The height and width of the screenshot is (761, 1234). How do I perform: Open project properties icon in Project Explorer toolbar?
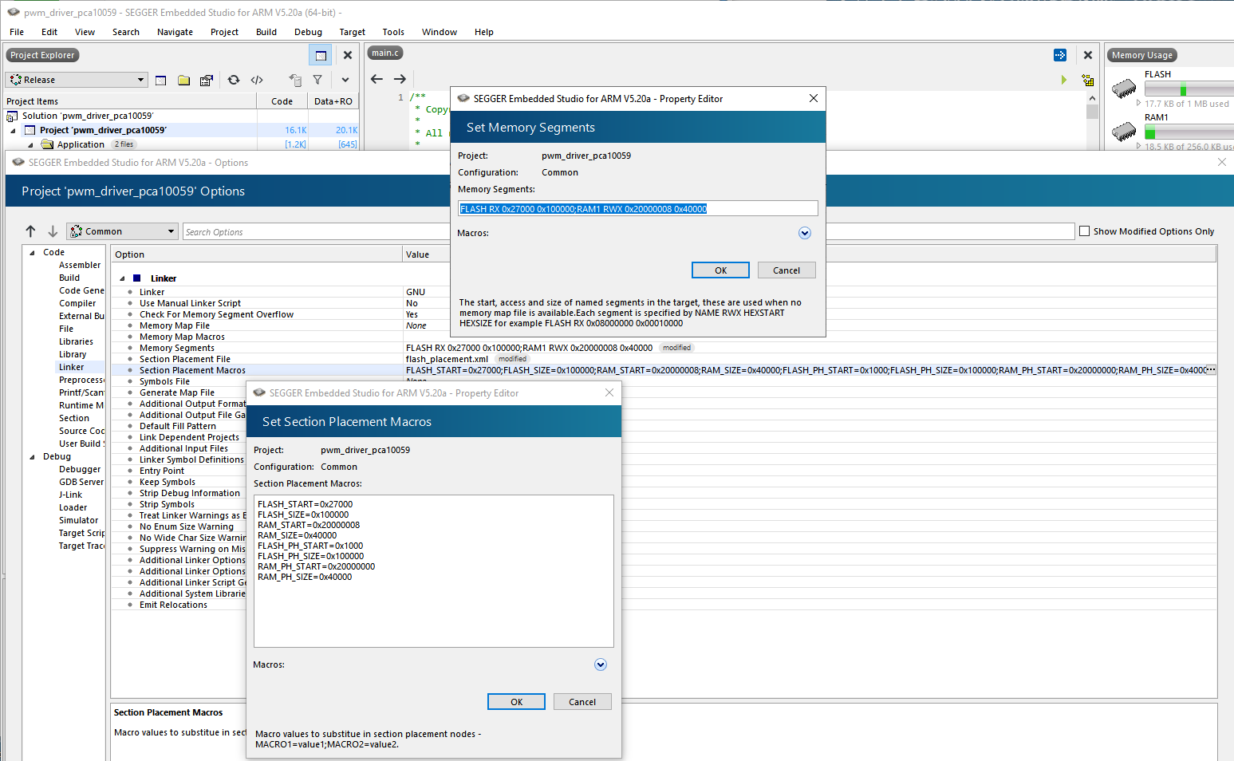[x=207, y=80]
